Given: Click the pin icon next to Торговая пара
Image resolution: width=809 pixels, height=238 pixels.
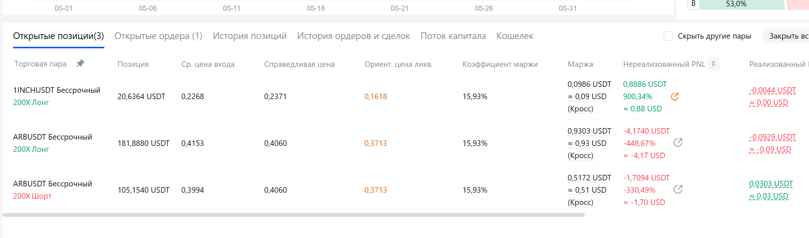Looking at the screenshot, I should 80,63.
